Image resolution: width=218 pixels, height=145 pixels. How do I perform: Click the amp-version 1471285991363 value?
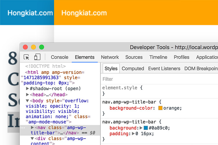tap(41, 77)
